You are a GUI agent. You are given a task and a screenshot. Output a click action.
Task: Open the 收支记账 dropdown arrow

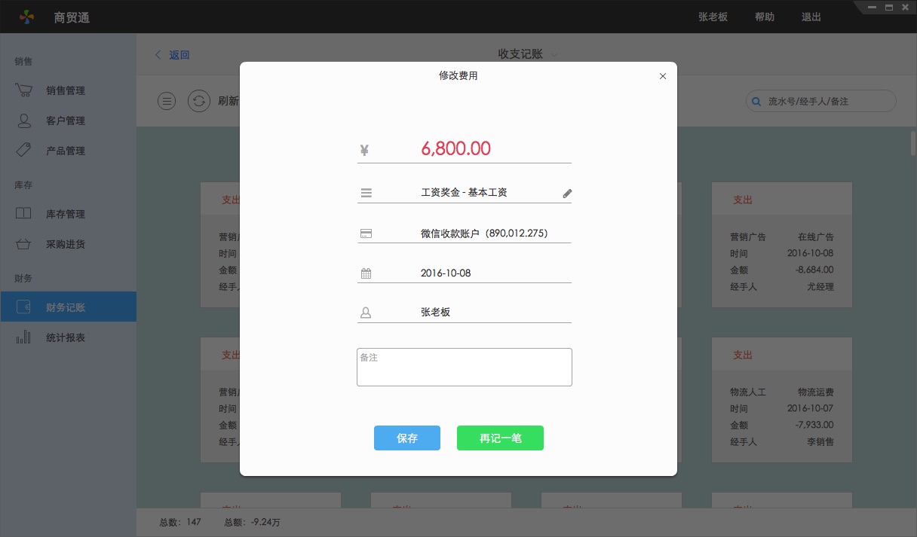(554, 55)
